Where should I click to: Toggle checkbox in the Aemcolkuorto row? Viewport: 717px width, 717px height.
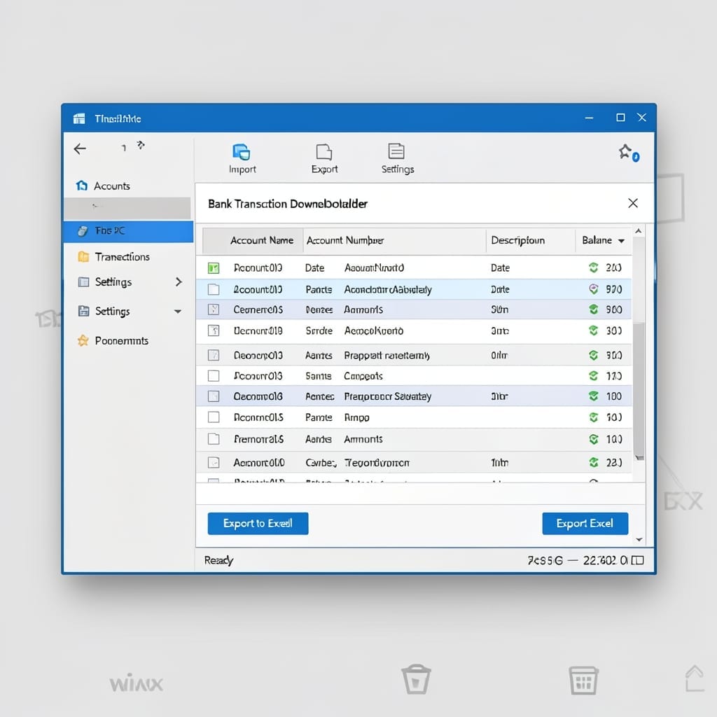pos(214,330)
